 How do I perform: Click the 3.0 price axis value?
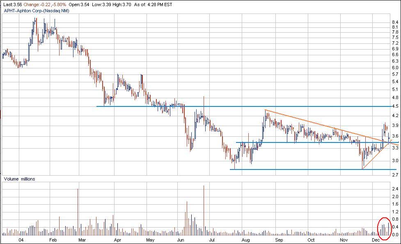(x=395, y=160)
